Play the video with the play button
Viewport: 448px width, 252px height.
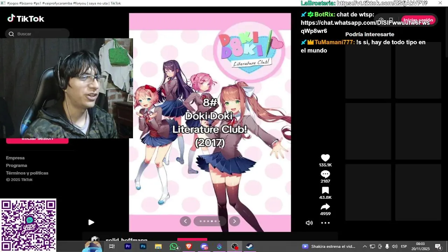click(91, 222)
